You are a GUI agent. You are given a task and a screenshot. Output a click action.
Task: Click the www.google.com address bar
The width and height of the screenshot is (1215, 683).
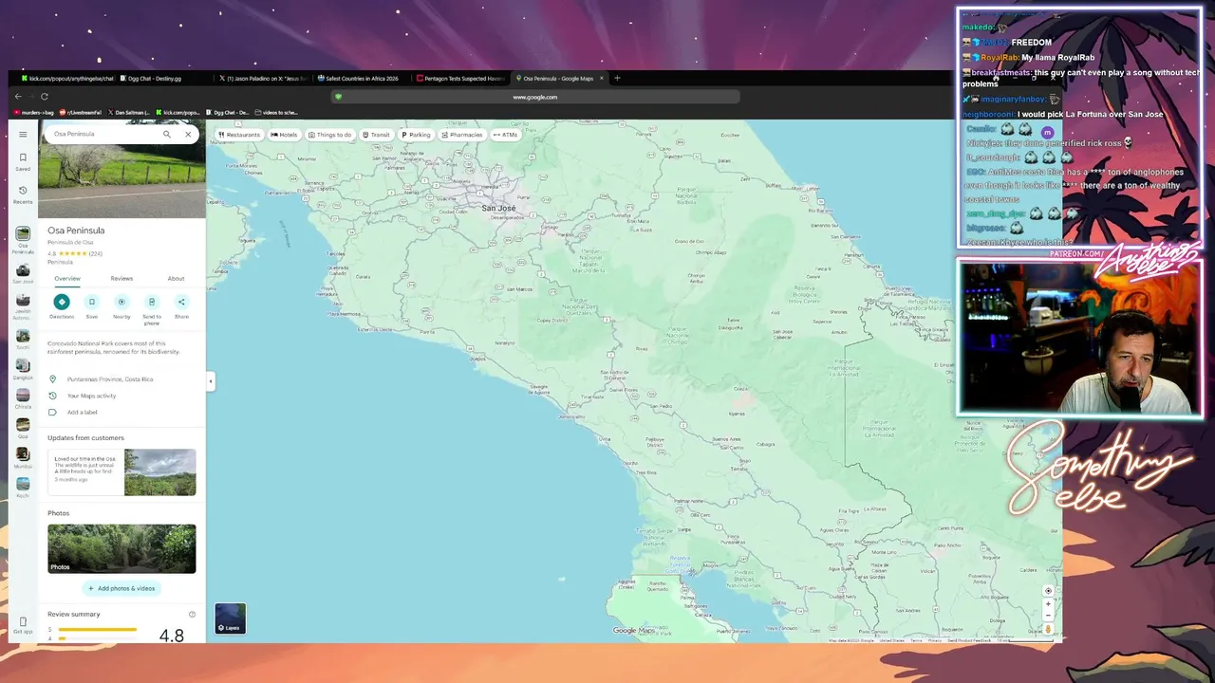[x=534, y=97]
